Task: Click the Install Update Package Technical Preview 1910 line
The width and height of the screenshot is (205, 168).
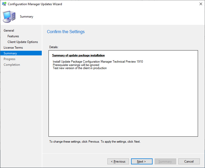Action: coord(98,62)
